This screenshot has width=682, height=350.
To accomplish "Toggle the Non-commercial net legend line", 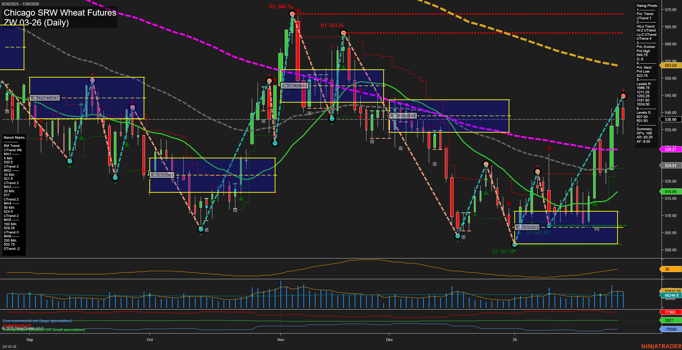I will tap(37, 321).
